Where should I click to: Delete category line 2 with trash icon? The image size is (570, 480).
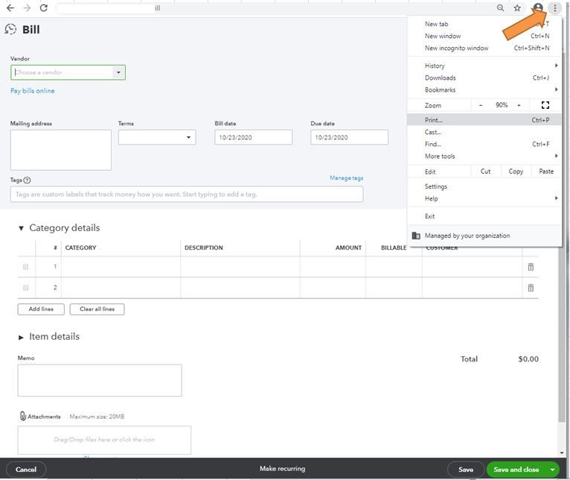(x=531, y=288)
